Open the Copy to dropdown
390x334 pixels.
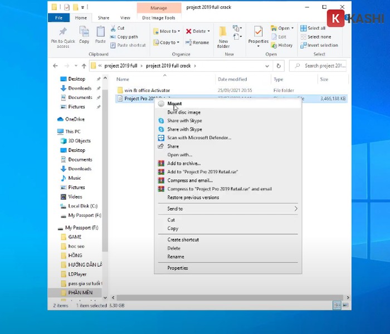tap(167, 42)
